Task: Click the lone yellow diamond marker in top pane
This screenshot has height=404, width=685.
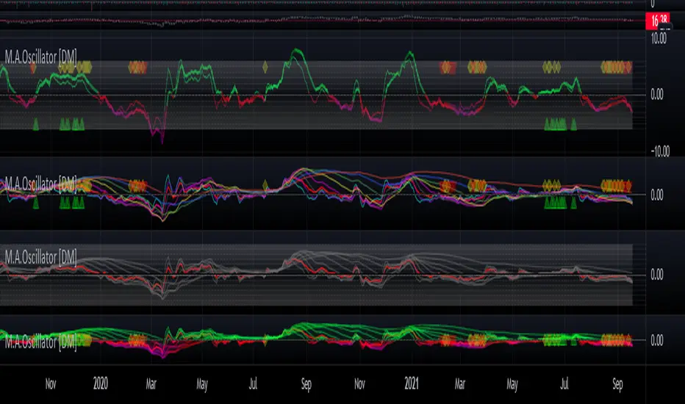Action: click(x=265, y=68)
